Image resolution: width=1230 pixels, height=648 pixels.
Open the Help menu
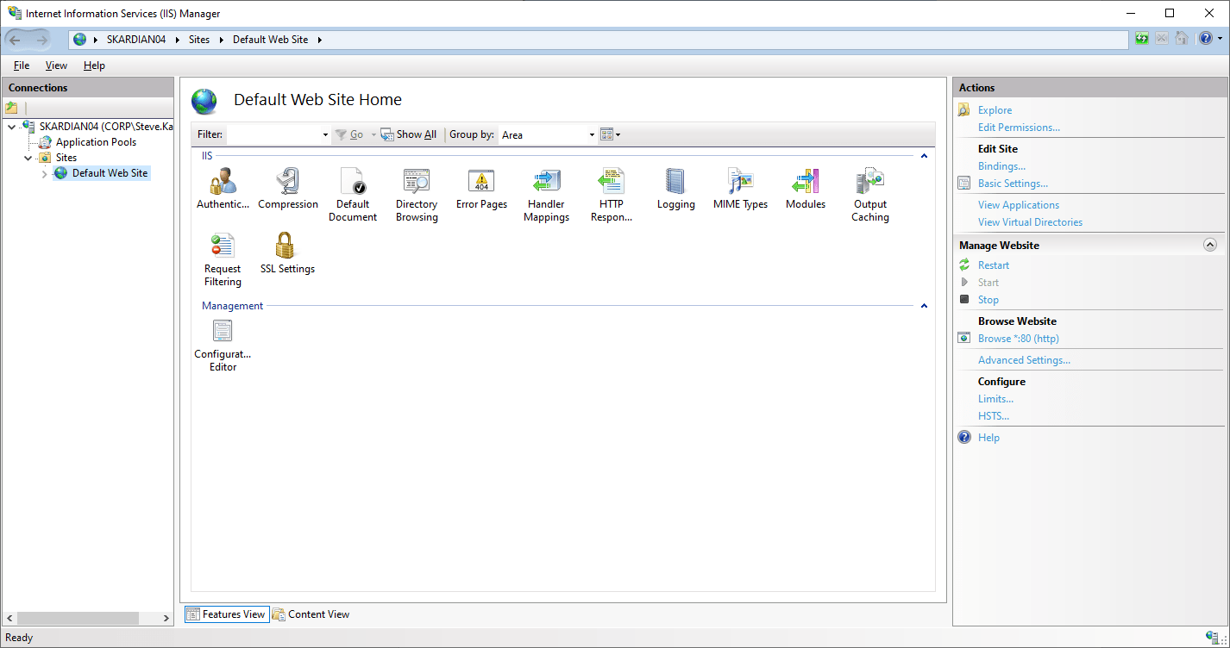point(94,65)
